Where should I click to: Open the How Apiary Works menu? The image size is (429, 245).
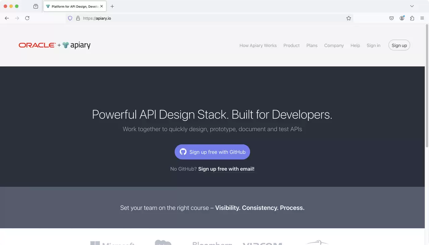tap(258, 46)
